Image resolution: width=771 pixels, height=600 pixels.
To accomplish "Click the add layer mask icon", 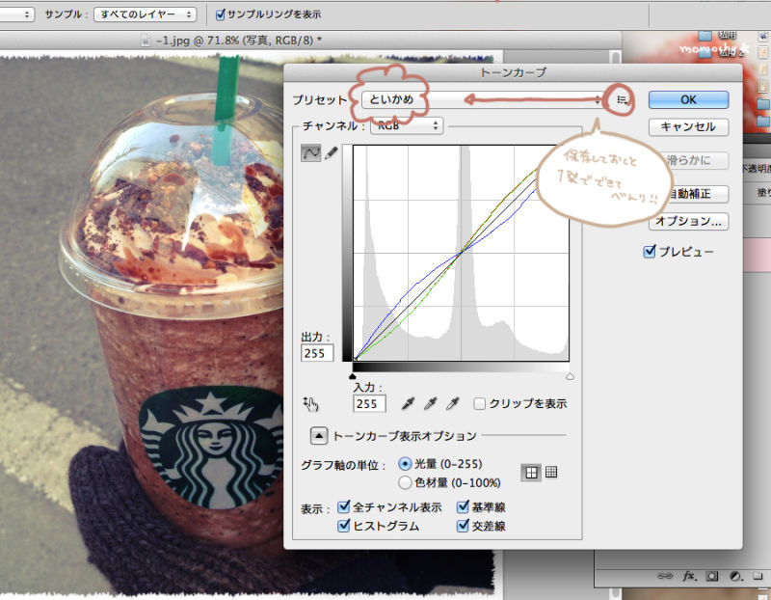I will tap(711, 575).
